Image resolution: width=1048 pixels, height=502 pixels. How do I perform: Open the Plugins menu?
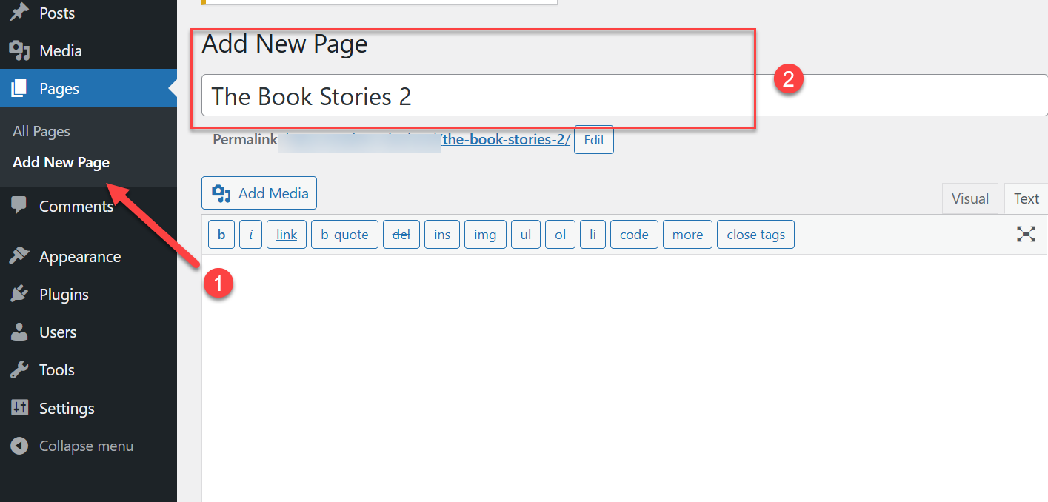click(x=64, y=295)
